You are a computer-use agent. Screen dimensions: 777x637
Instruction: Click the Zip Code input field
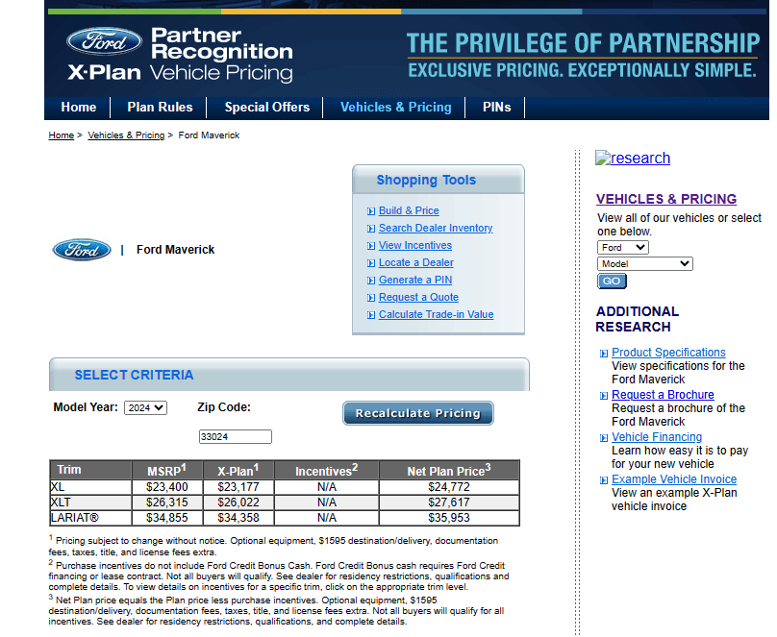tap(235, 436)
